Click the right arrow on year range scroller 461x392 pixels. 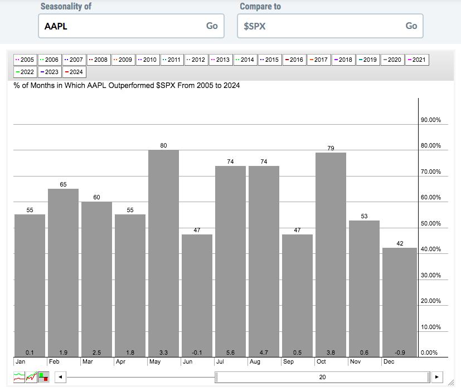pyautogui.click(x=437, y=377)
